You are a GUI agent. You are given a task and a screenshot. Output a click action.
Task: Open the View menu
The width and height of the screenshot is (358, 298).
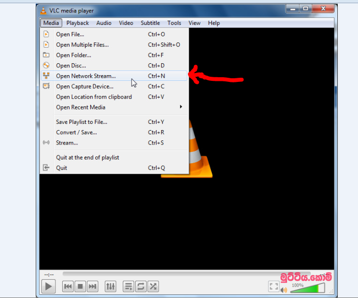pyautogui.click(x=194, y=23)
